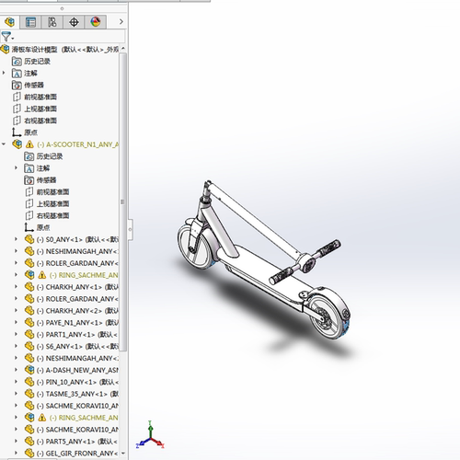Image resolution: width=460 pixels, height=460 pixels.
Task: Select the S0_ANY<1> part icon
Action: pos(29,239)
